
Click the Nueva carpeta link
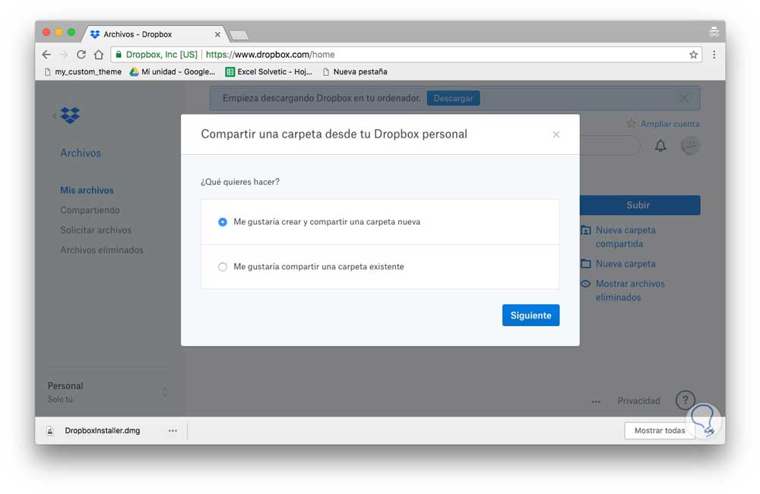(625, 264)
